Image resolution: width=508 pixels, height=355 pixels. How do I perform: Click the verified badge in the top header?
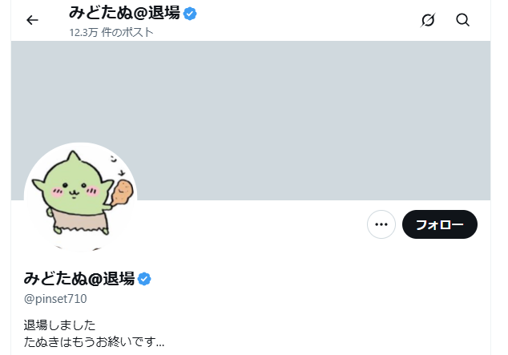tap(190, 14)
